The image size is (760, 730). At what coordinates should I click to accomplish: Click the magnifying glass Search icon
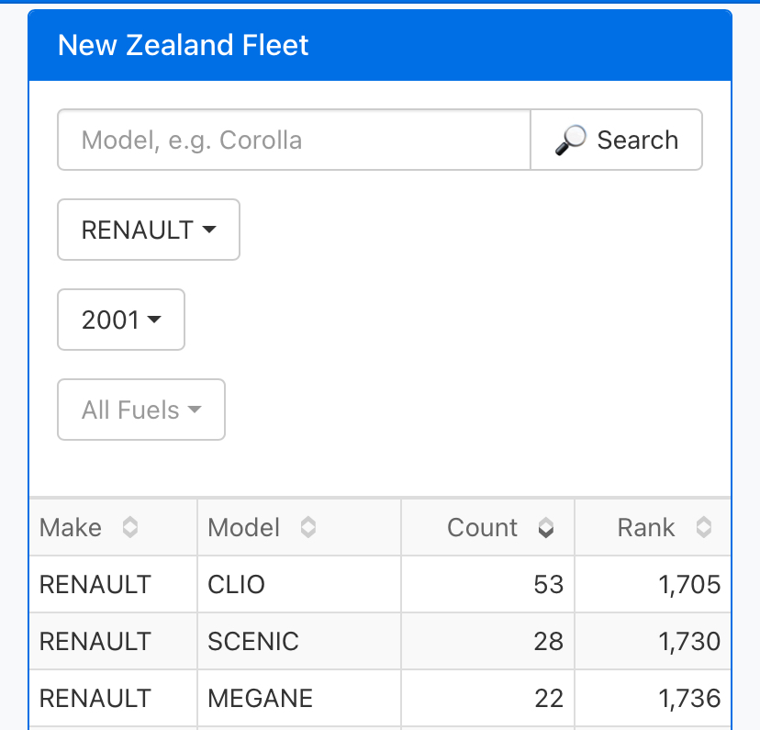tap(570, 140)
